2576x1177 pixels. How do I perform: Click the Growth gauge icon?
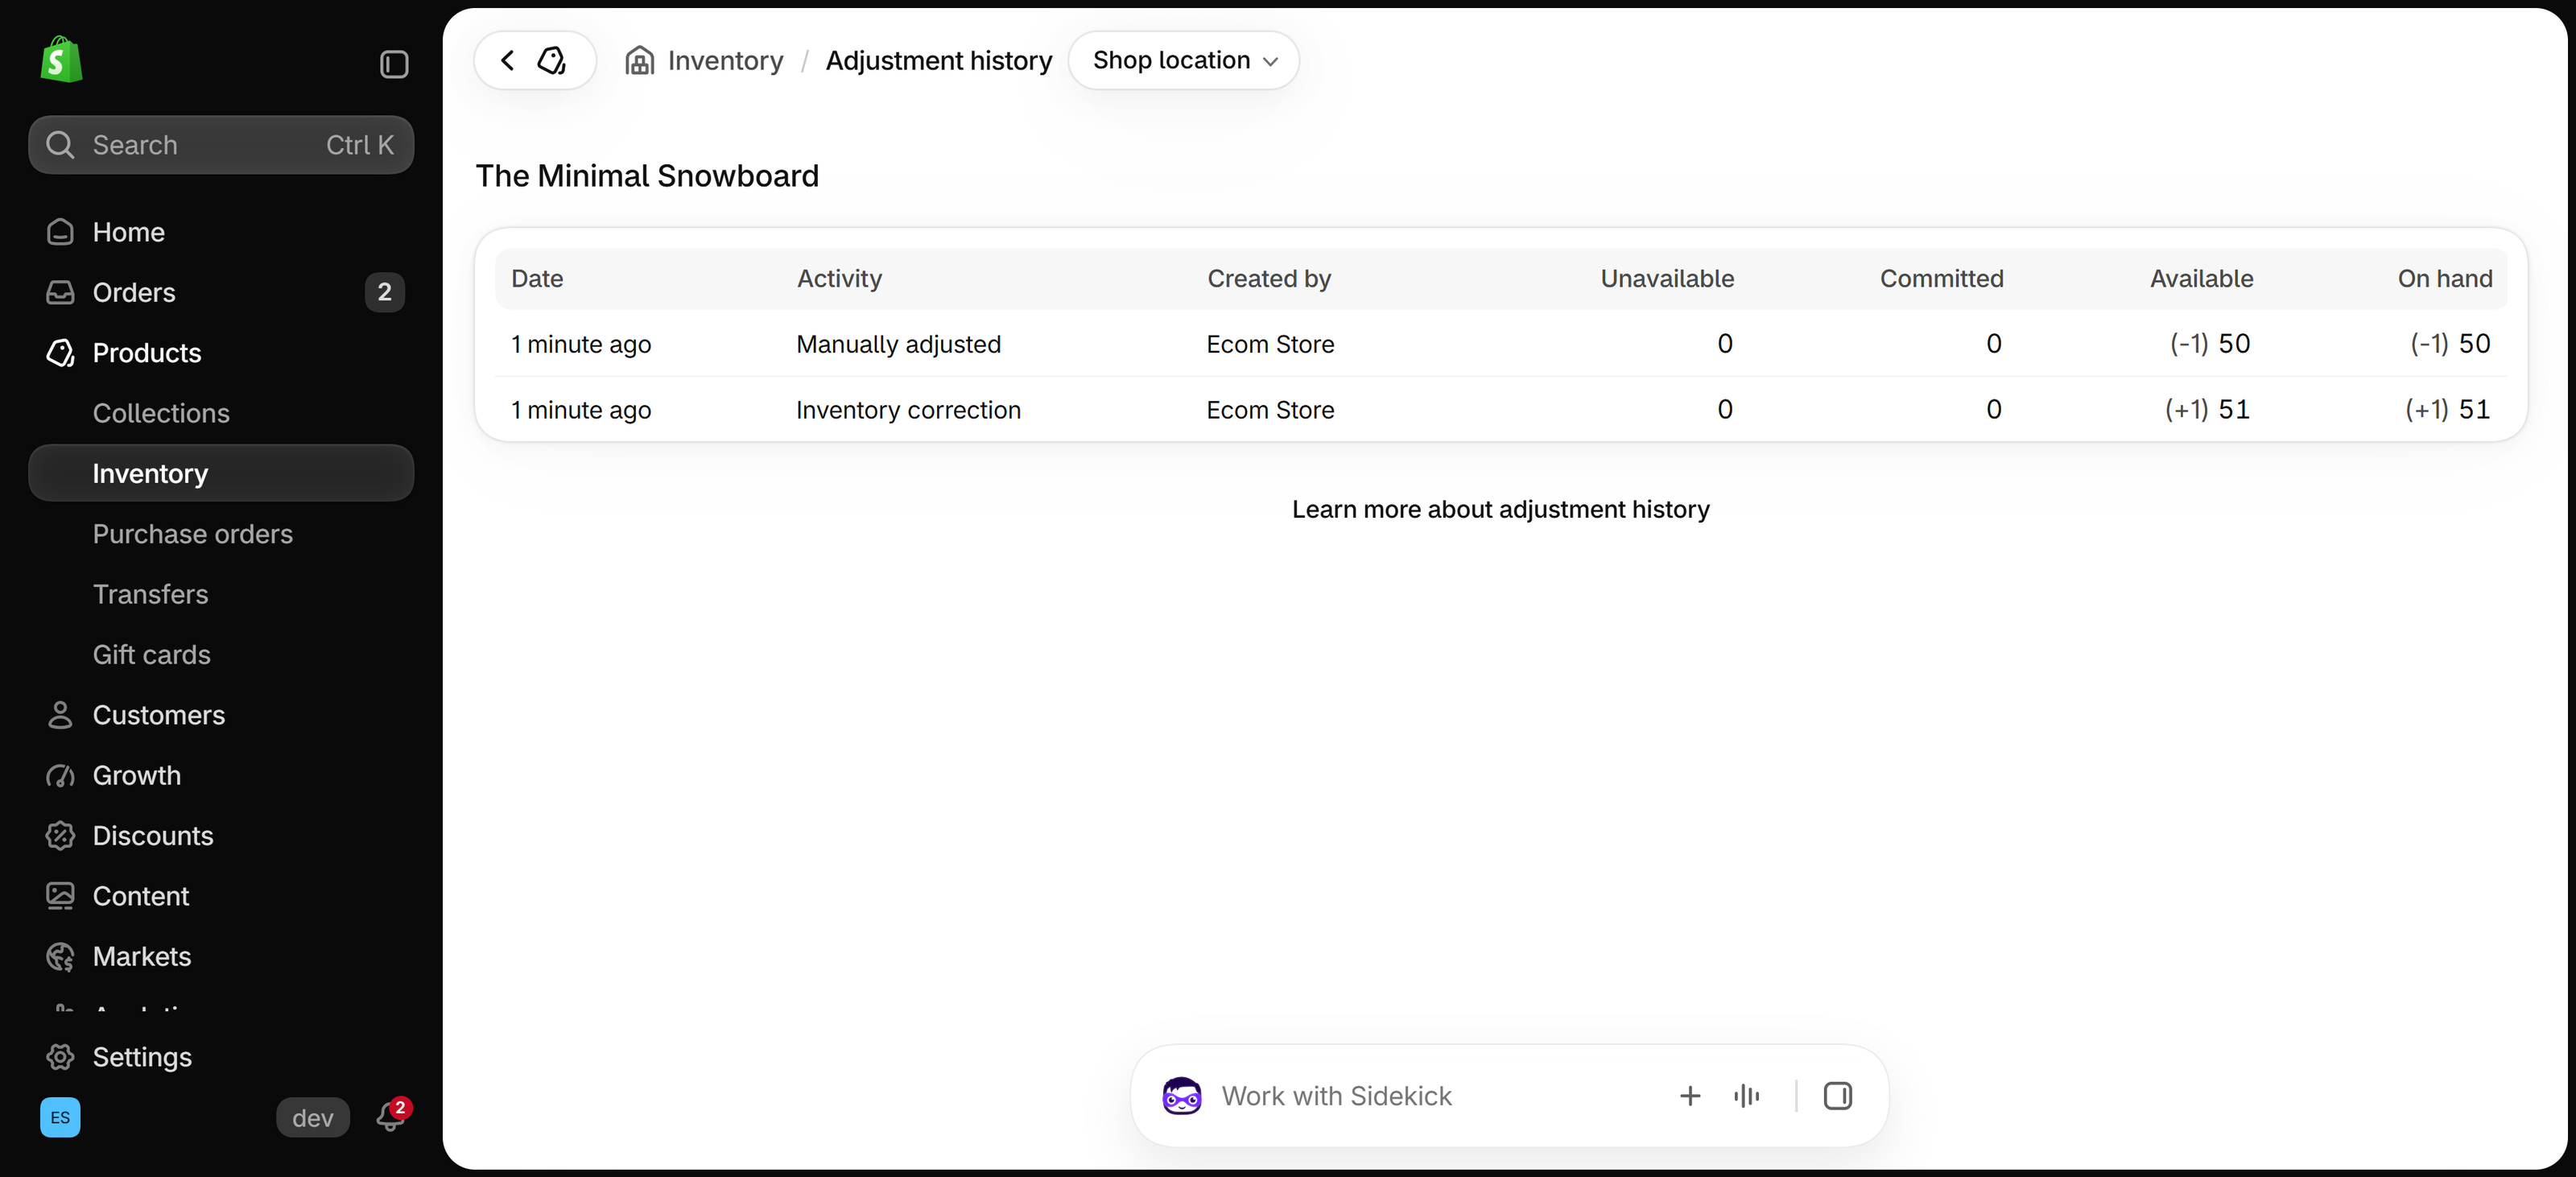tap(60, 775)
